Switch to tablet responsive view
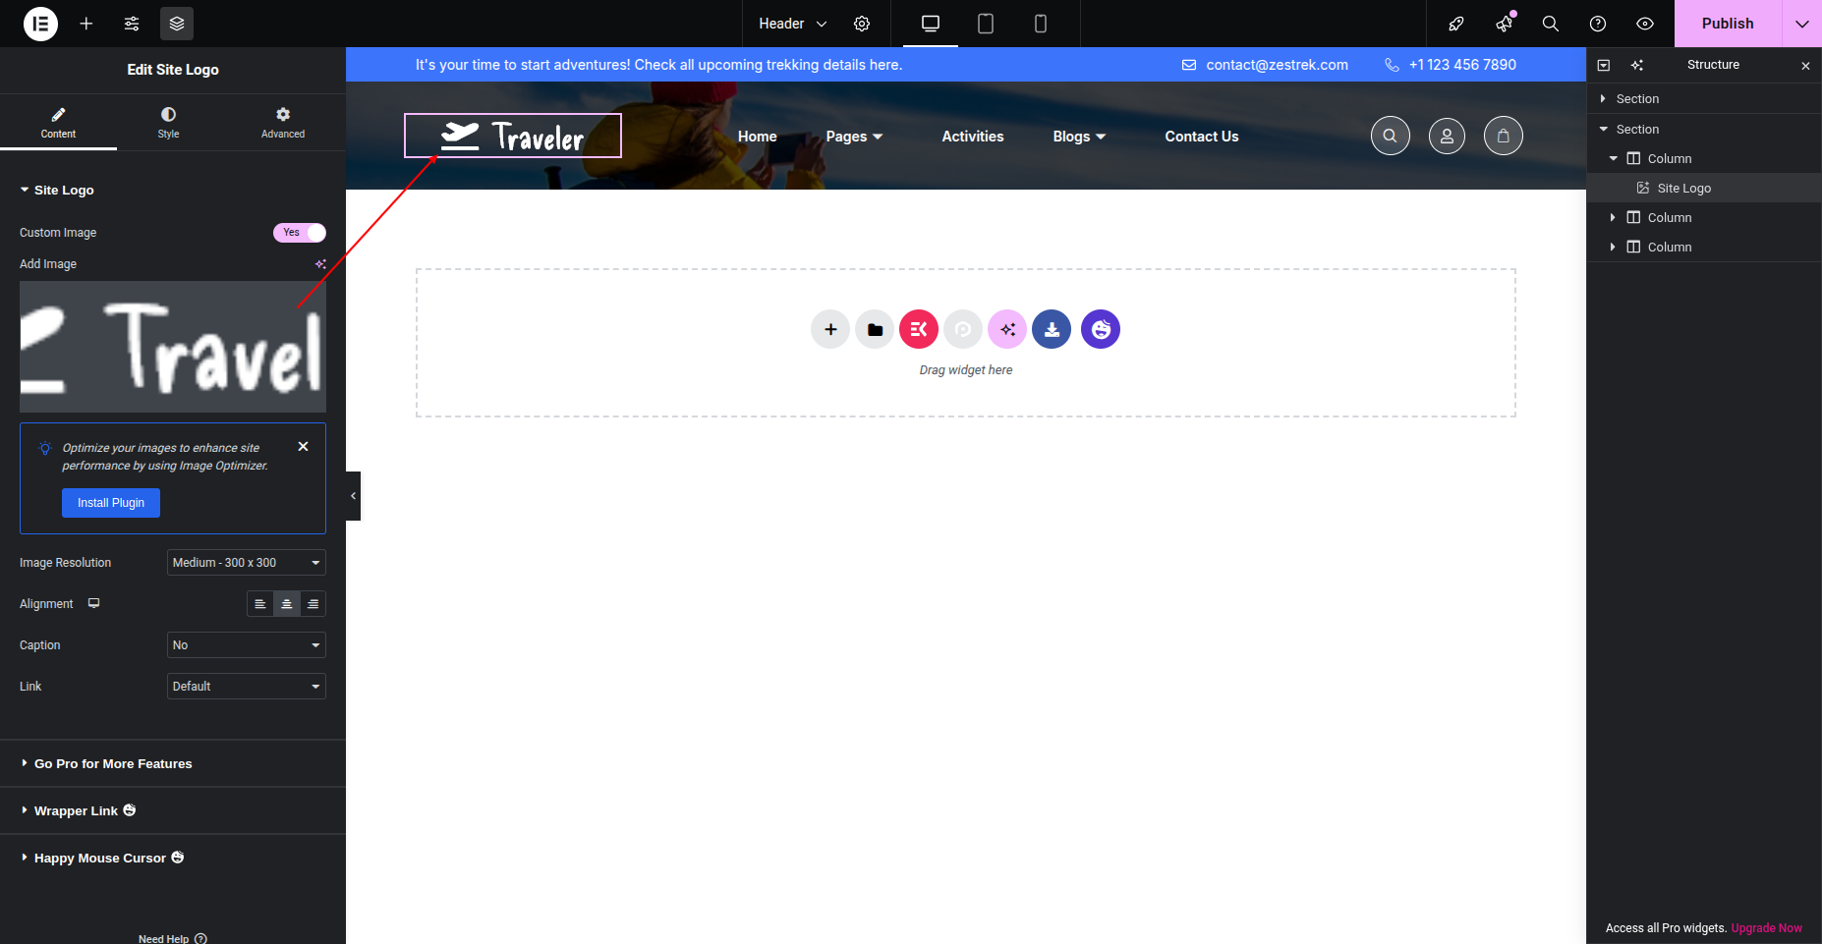 (x=986, y=24)
